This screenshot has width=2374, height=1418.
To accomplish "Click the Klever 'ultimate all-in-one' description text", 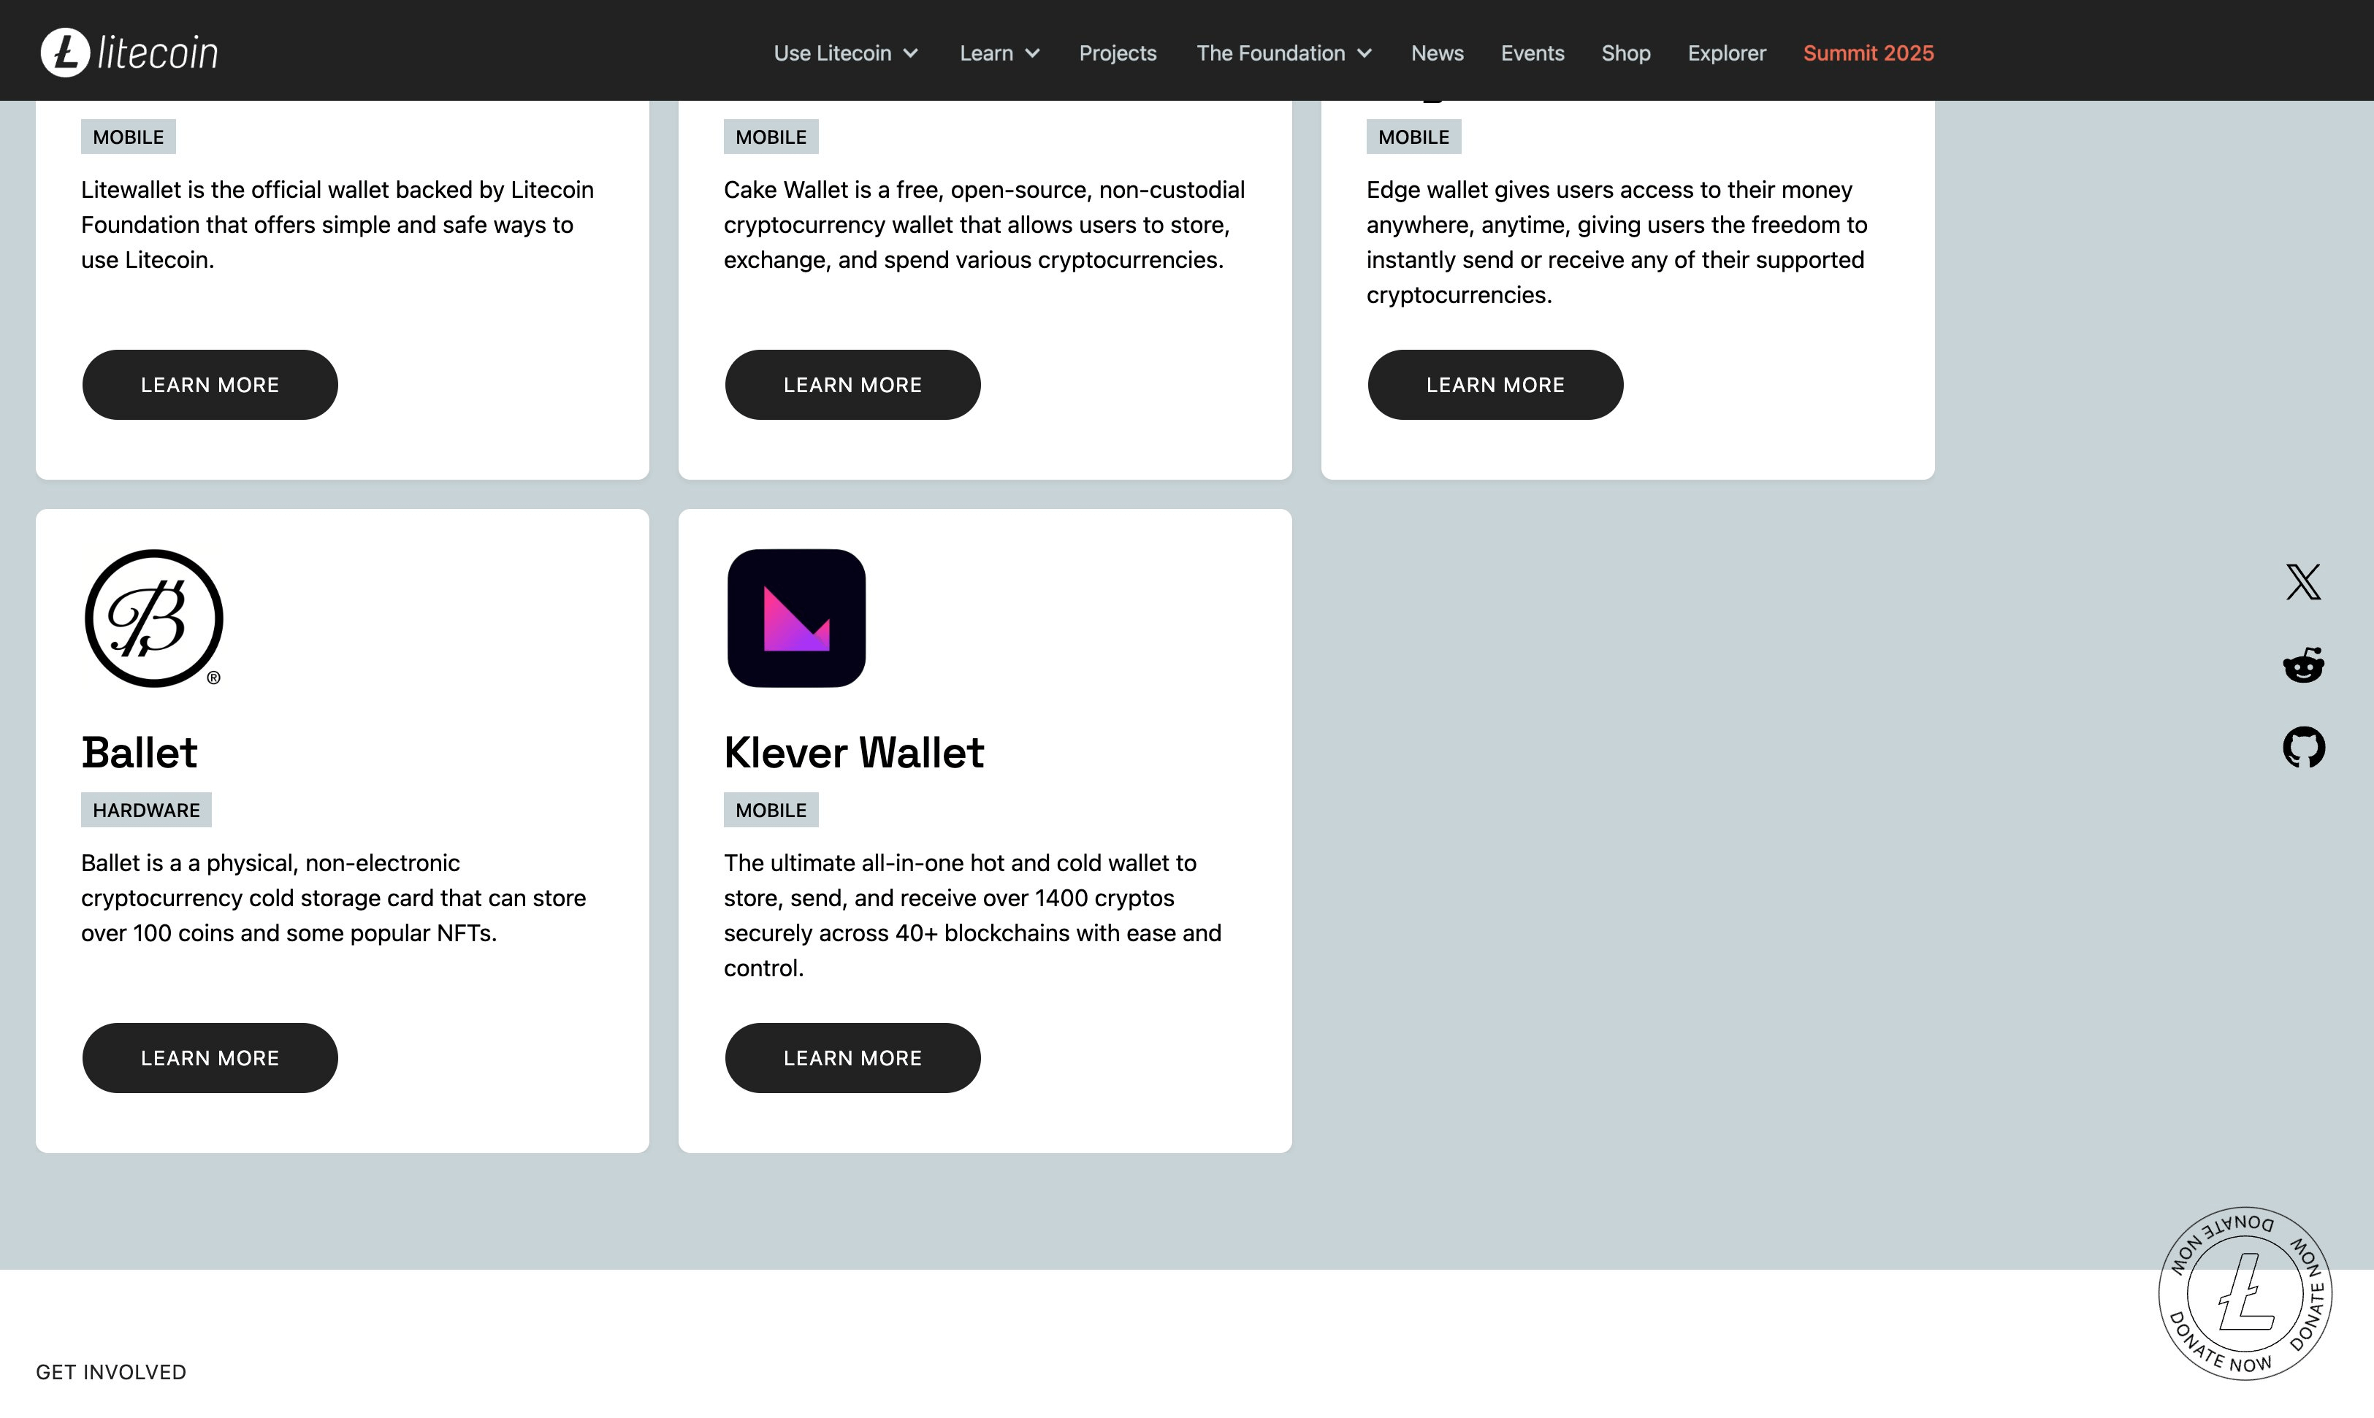I will [973, 916].
